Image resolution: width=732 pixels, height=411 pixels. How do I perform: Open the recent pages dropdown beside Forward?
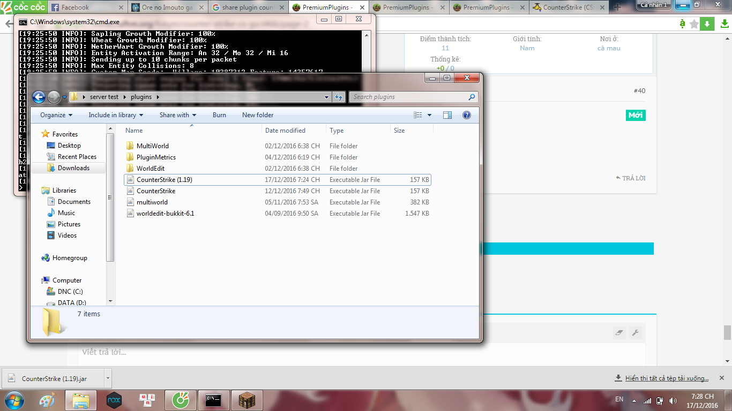point(64,97)
